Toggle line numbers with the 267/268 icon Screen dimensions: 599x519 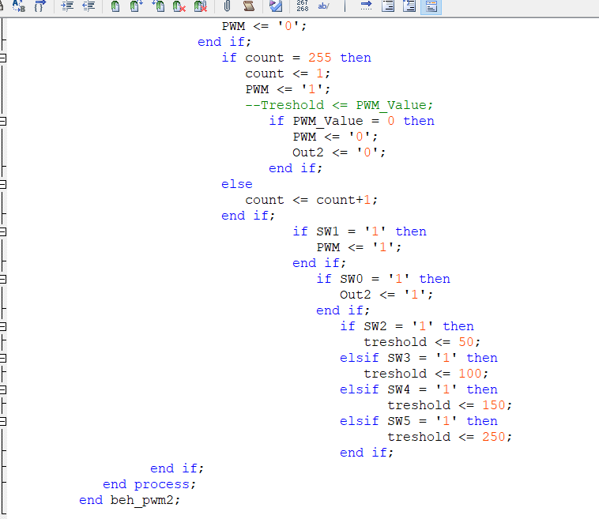pyautogui.click(x=302, y=6)
